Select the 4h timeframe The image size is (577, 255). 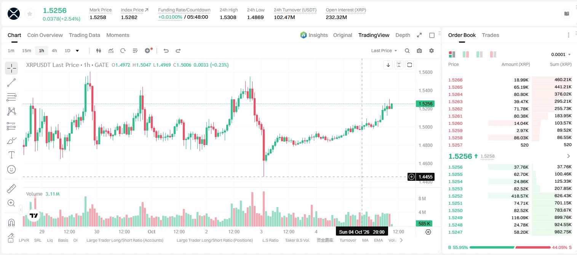coord(54,51)
